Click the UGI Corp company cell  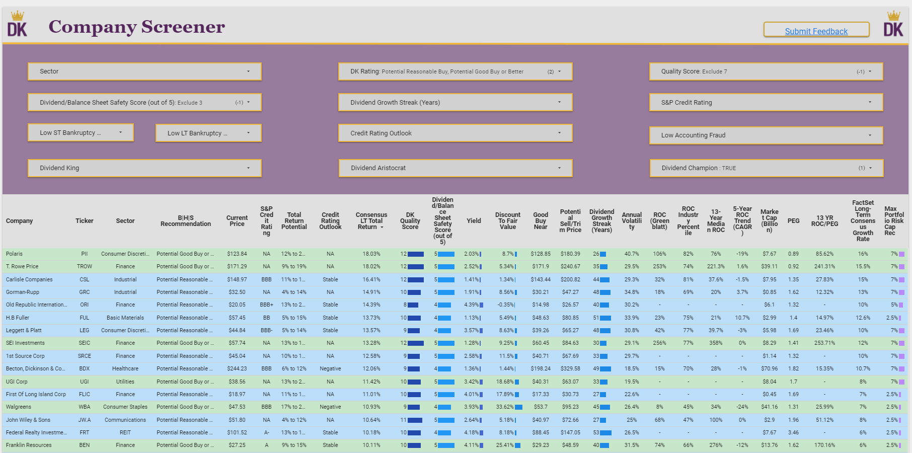point(17,382)
